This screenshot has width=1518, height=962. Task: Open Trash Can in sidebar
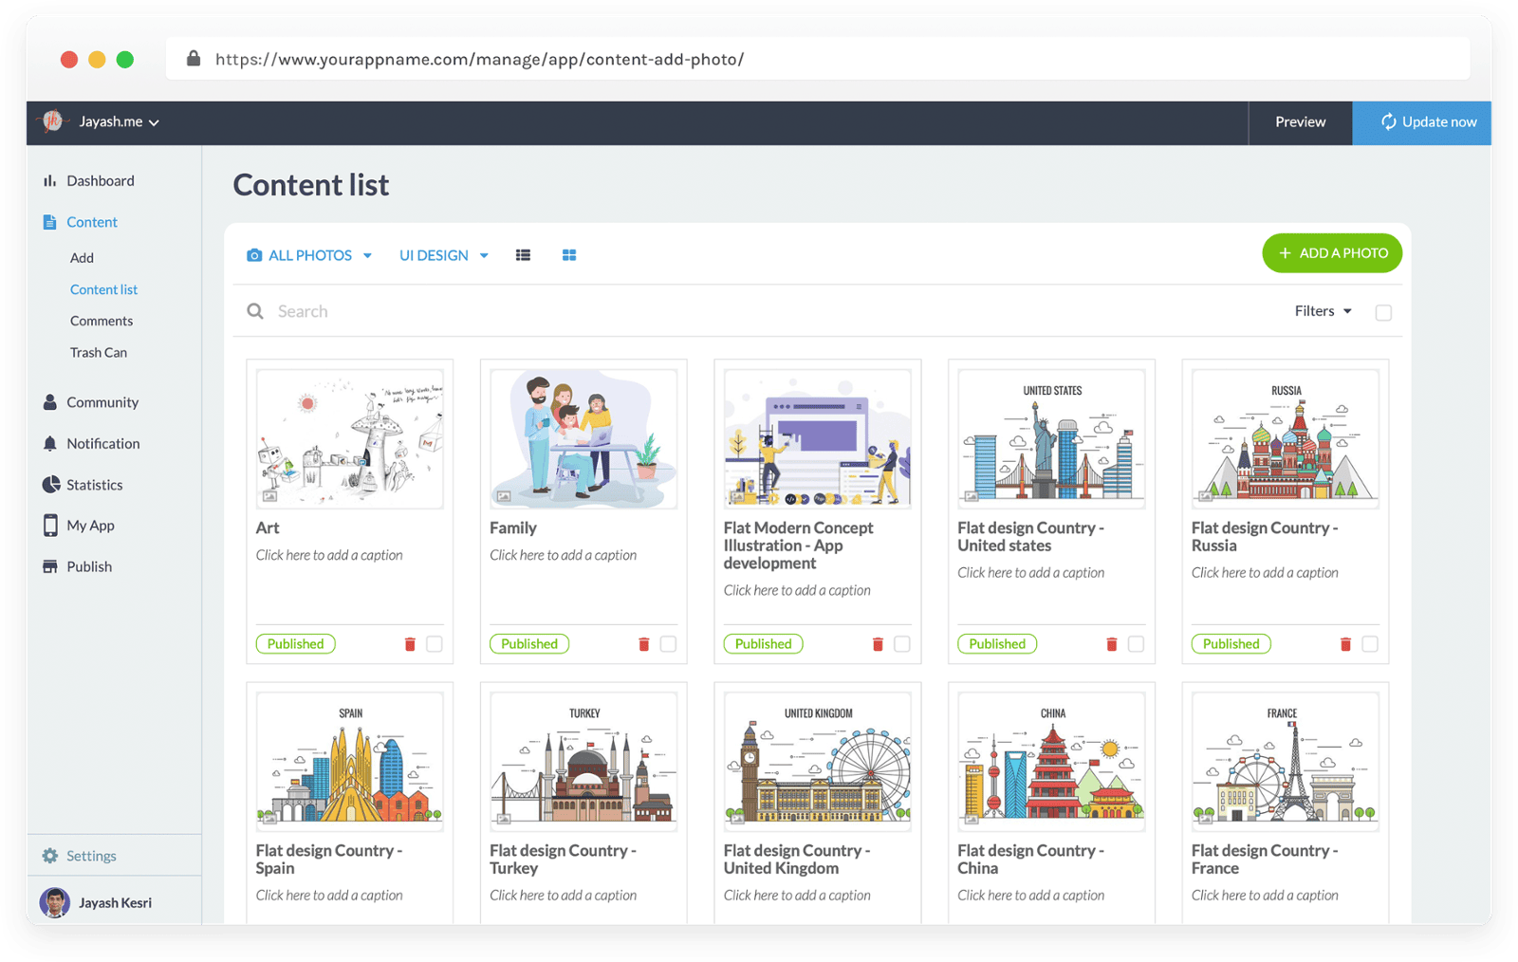(x=99, y=352)
